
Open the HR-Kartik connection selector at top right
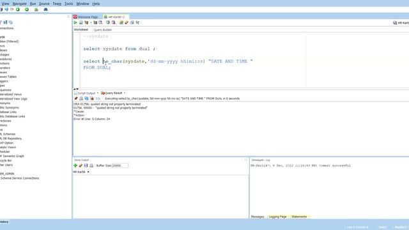[401, 23]
